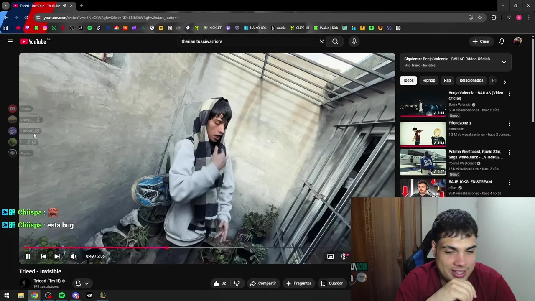Image resolution: width=535 pixels, height=301 pixels.
Task: Open the account avatar menu
Action: click(x=518, y=41)
